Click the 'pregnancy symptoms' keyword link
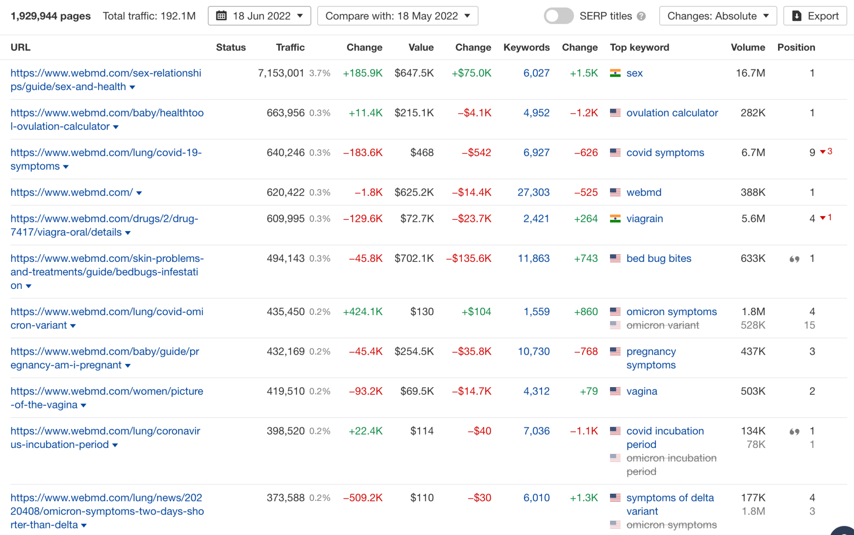This screenshot has width=854, height=535. point(651,358)
